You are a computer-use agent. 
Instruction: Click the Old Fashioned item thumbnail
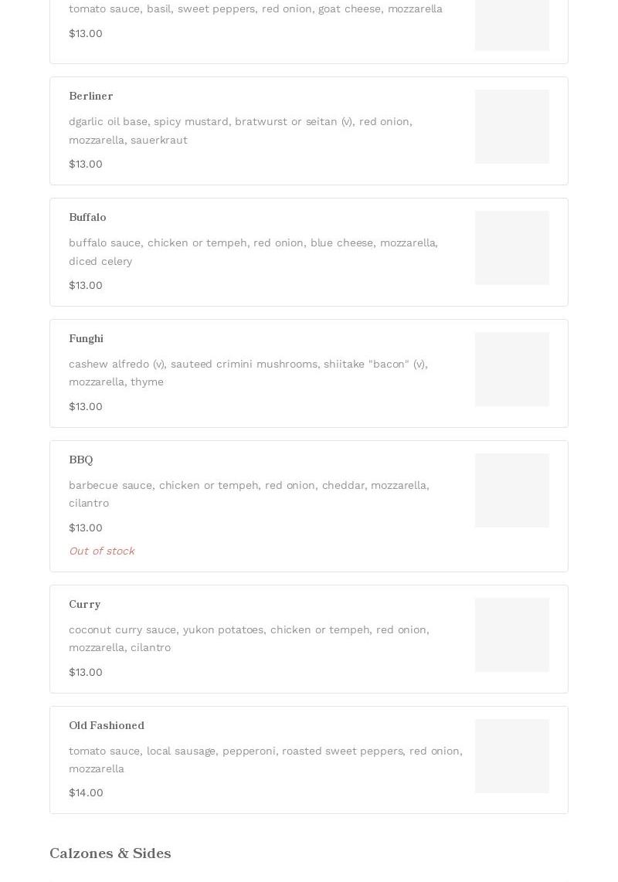pyautogui.click(x=511, y=755)
